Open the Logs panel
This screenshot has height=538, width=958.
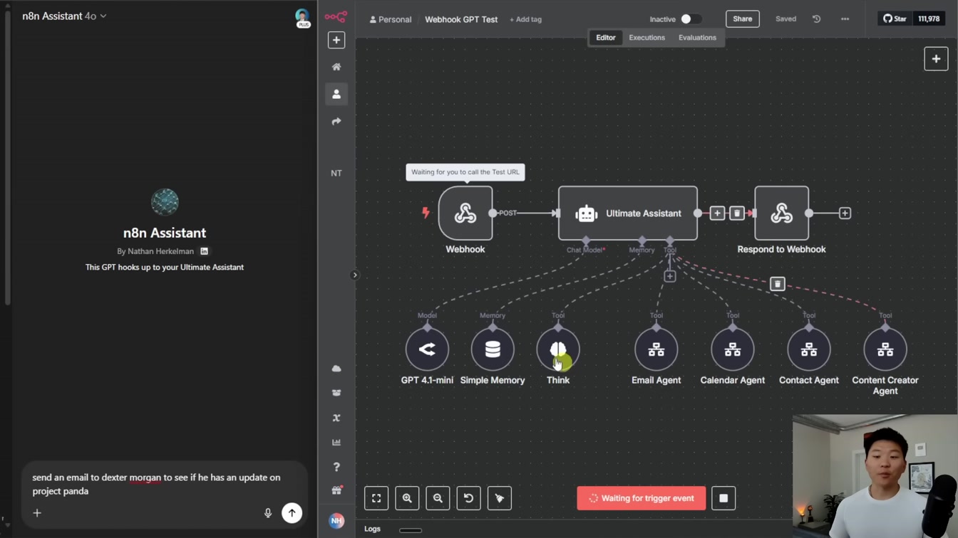pos(372,529)
